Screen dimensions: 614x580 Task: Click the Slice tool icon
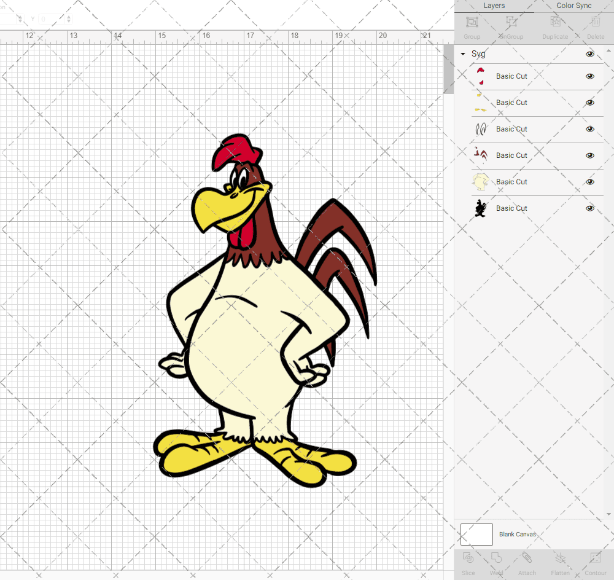tap(468, 558)
